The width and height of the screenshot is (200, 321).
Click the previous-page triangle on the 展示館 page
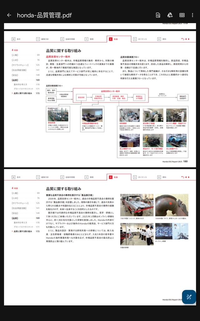186,177
